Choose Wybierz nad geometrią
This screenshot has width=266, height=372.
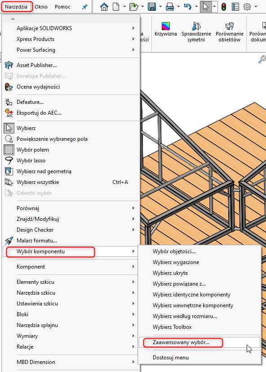pyautogui.click(x=71, y=171)
